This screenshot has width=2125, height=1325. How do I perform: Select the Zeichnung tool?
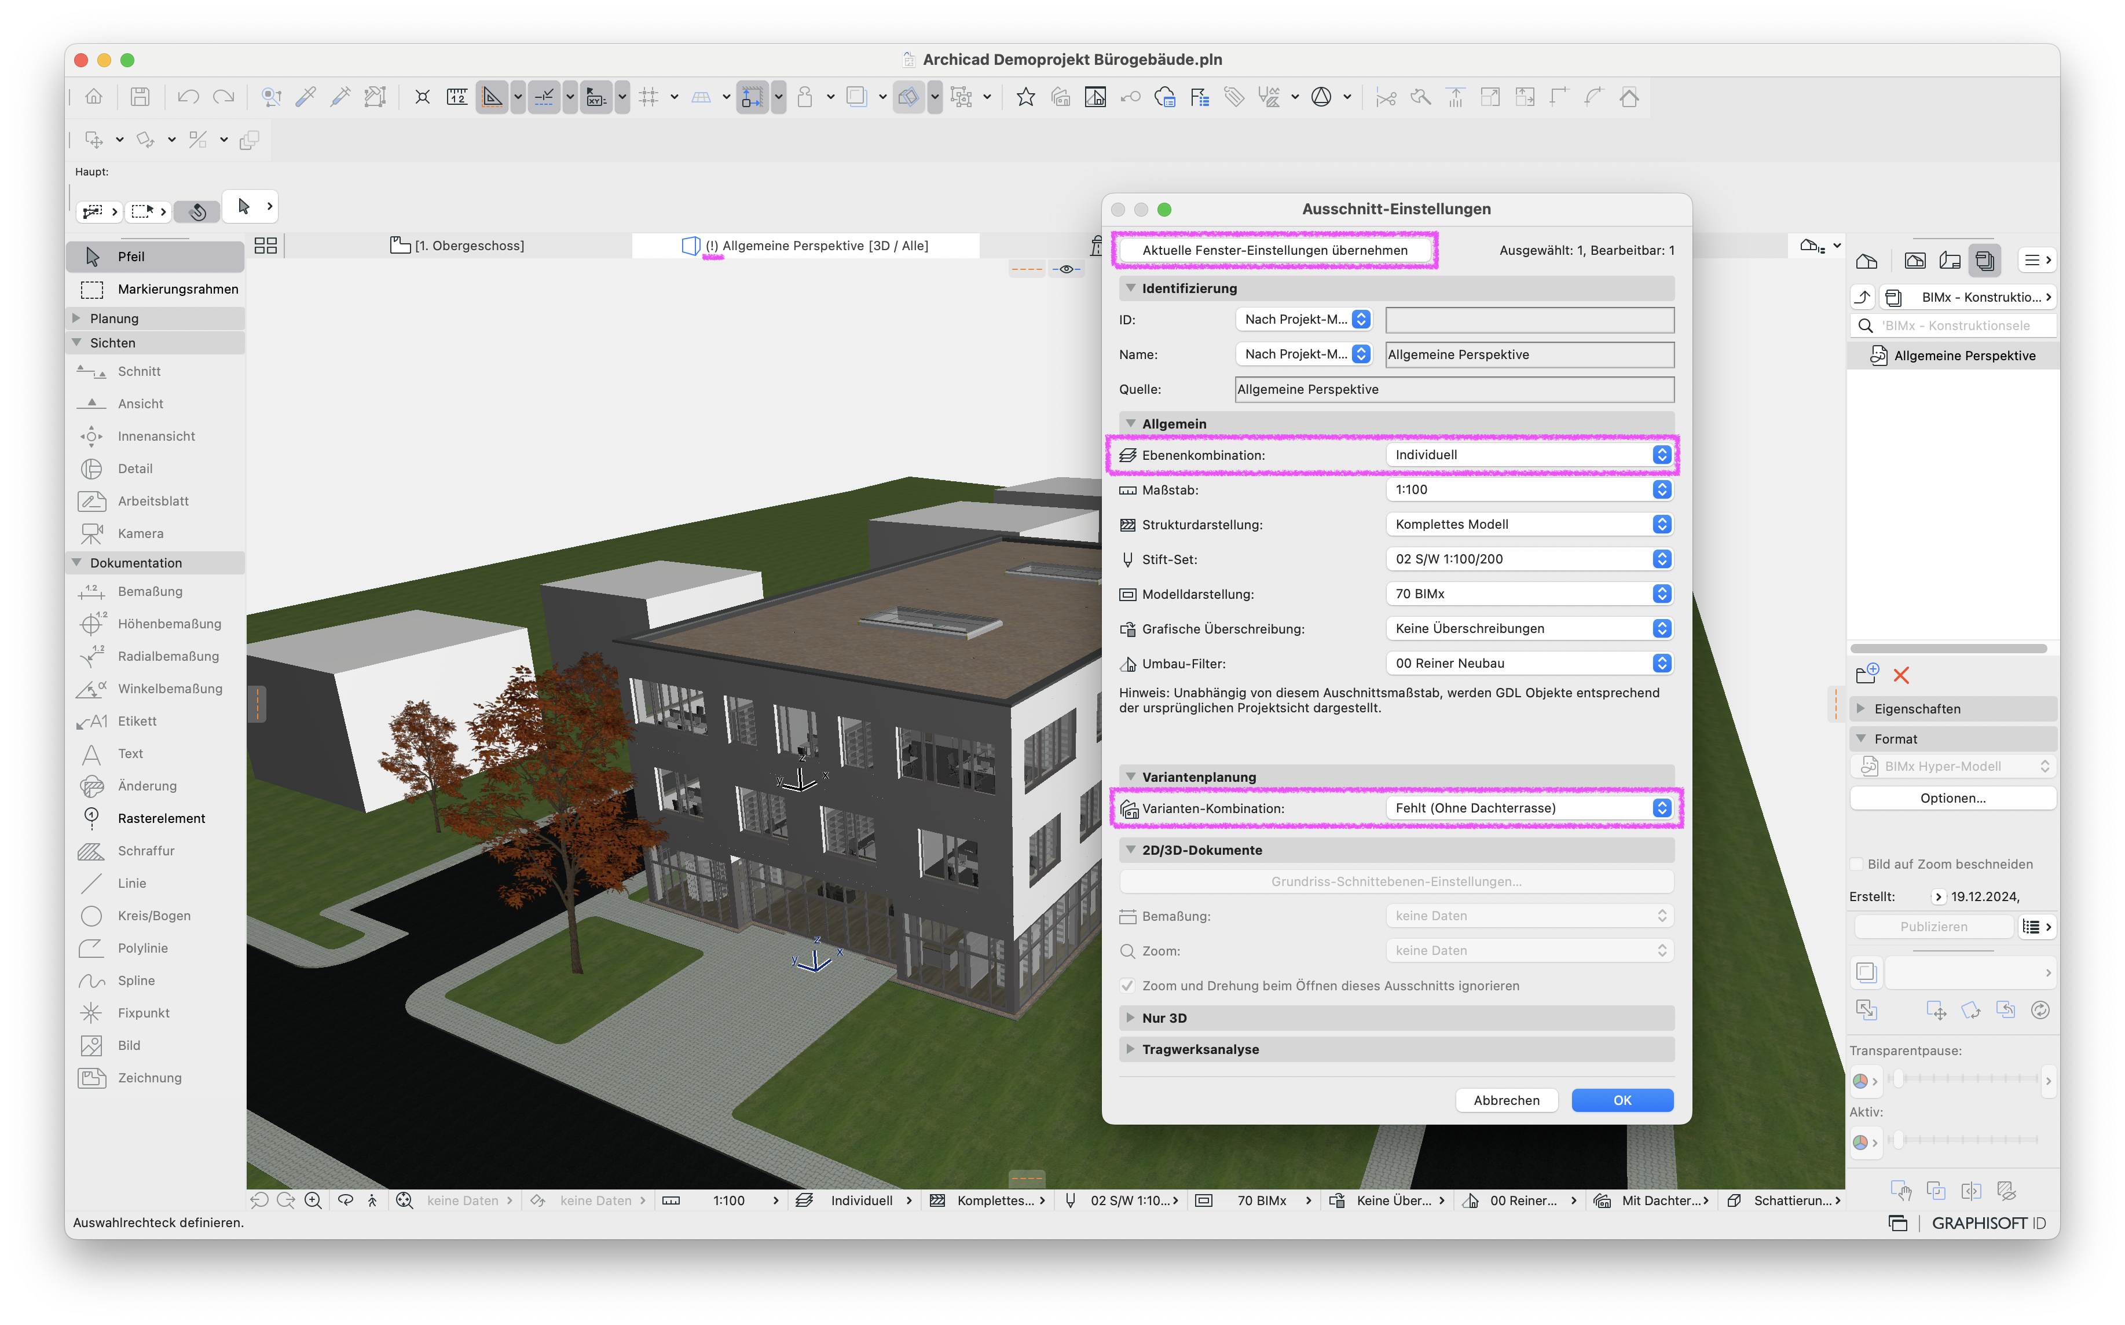(156, 1078)
